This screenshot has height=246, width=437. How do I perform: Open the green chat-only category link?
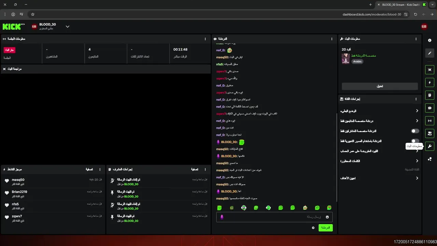[x=364, y=55]
